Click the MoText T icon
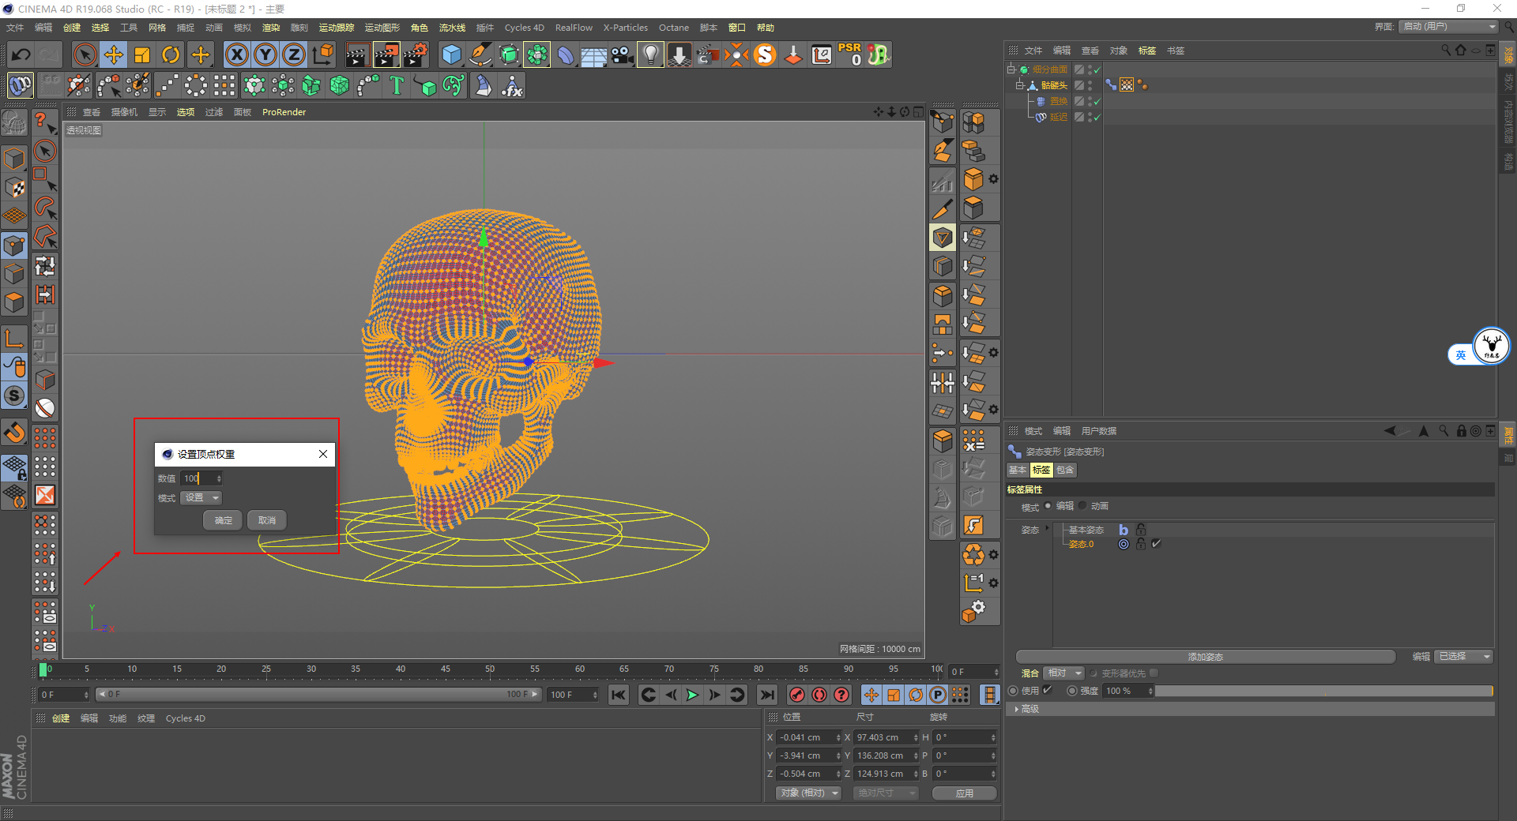The width and height of the screenshot is (1517, 821). coord(397,85)
